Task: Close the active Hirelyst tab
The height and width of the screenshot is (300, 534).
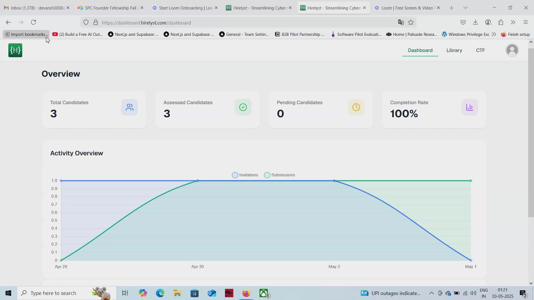Action: point(364,8)
